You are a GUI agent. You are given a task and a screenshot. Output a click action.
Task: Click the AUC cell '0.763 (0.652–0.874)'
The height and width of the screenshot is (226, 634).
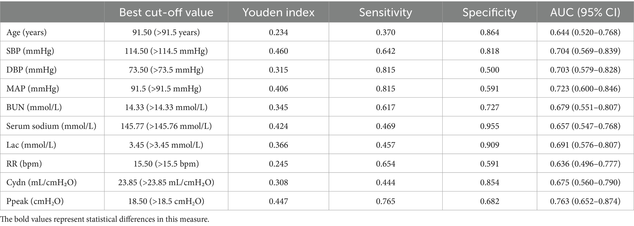pos(585,201)
